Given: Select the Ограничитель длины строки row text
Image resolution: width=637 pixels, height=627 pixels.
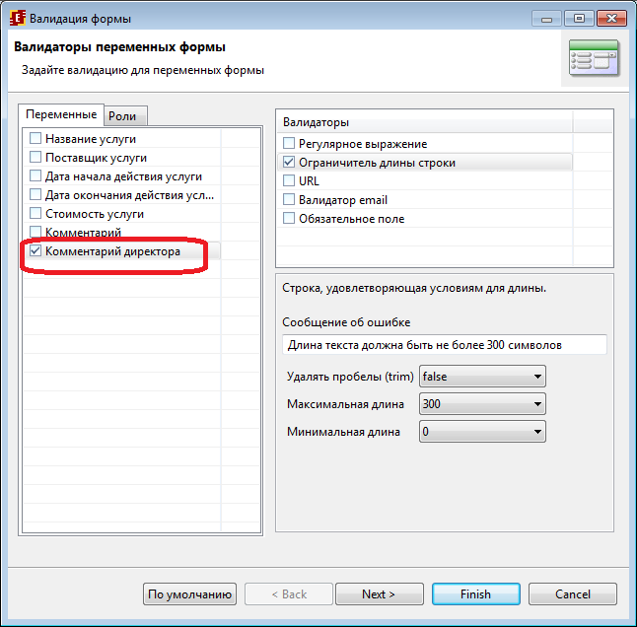Looking at the screenshot, I should point(377,163).
